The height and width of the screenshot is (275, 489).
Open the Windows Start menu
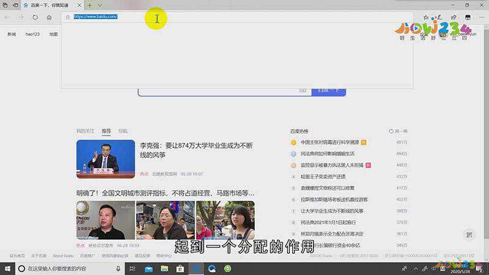(7, 268)
